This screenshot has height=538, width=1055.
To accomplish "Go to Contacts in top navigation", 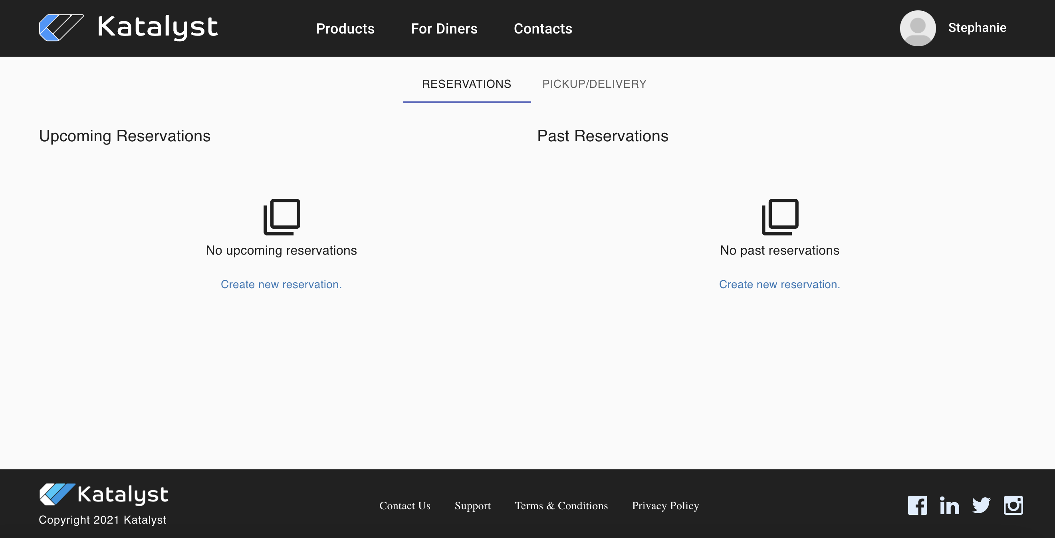I will click(543, 29).
